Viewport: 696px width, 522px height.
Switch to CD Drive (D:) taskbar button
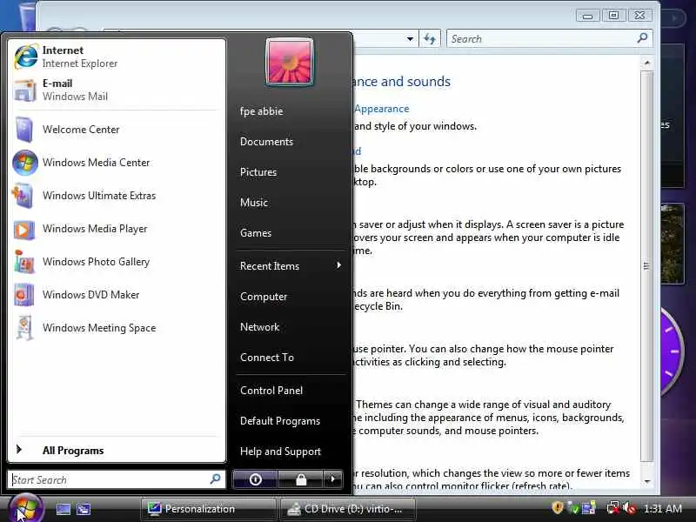click(348, 509)
